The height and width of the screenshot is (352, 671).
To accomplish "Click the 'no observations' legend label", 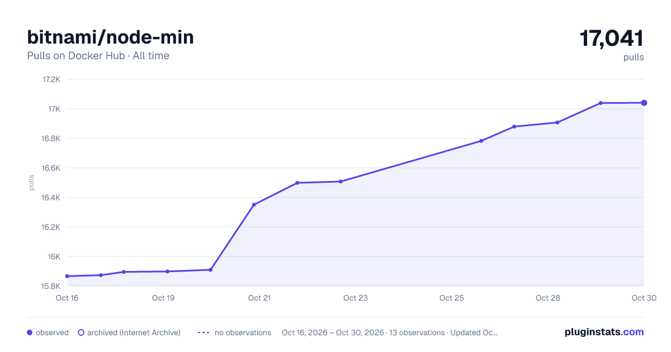I will tap(243, 332).
